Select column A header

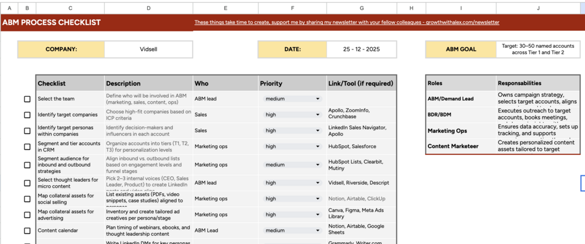9,8
